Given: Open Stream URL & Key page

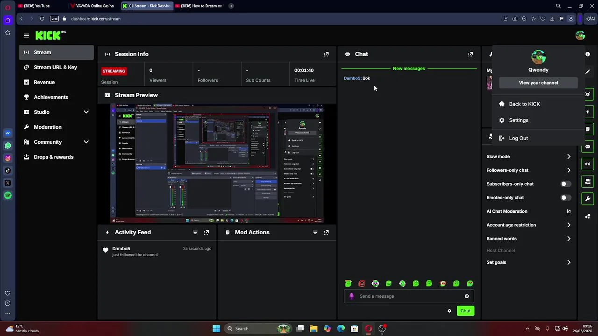Looking at the screenshot, I should (x=56, y=67).
